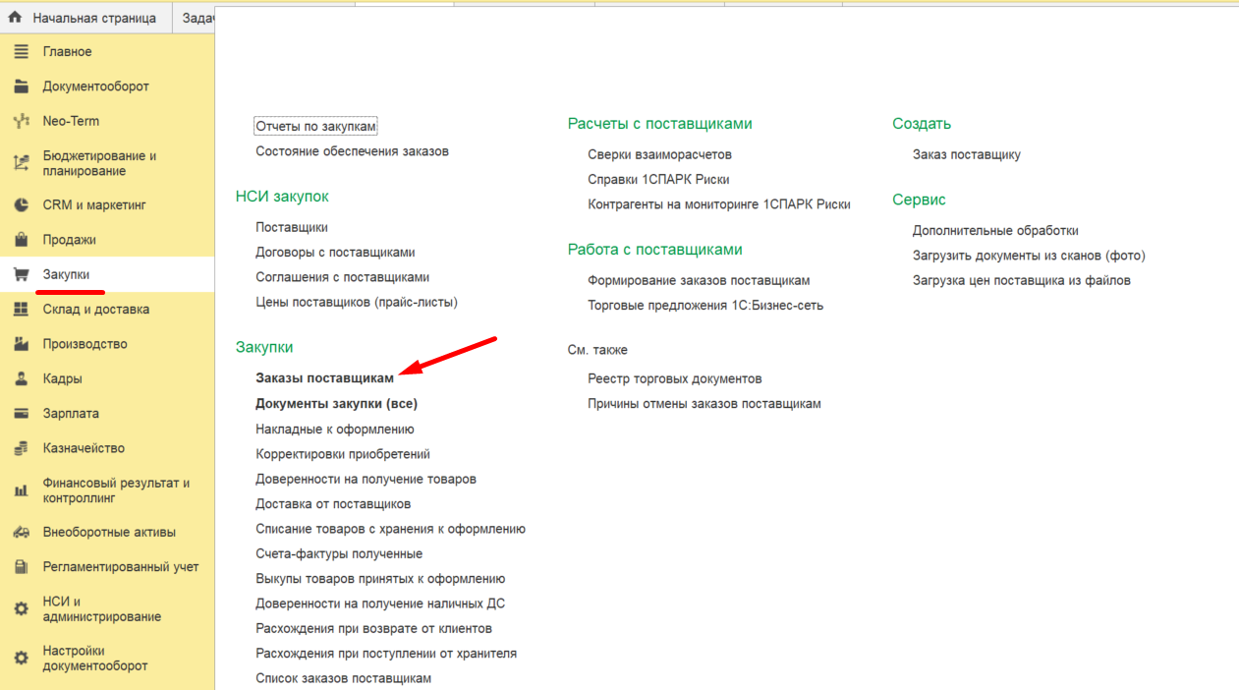Open Загрузка цен поставщика из файлов

[x=1022, y=281]
